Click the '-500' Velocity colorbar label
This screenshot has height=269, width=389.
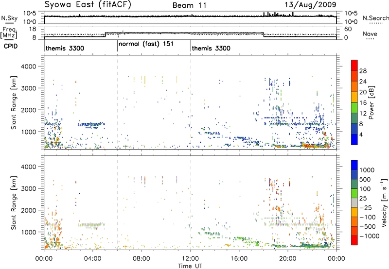tap(368, 226)
